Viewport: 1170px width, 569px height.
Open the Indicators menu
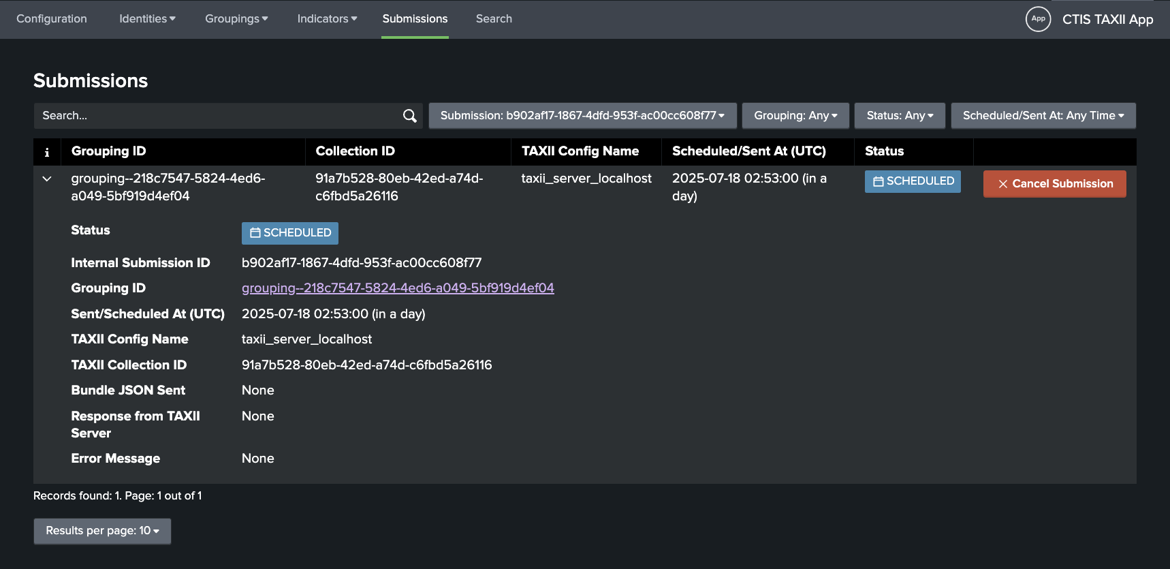click(x=327, y=19)
